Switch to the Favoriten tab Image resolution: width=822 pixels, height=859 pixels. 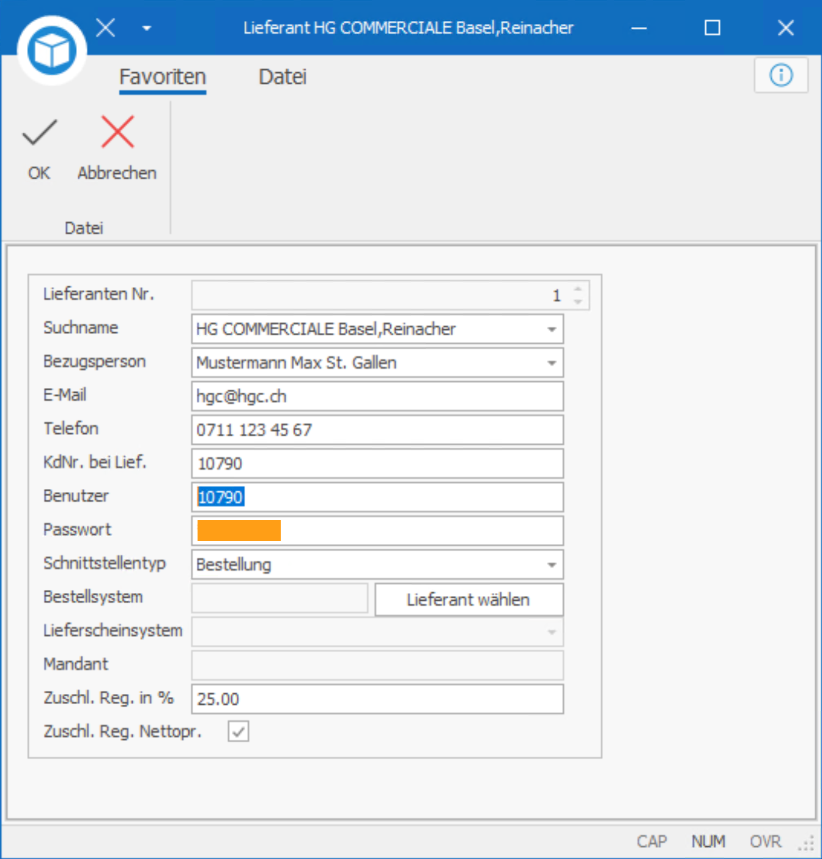click(x=163, y=77)
